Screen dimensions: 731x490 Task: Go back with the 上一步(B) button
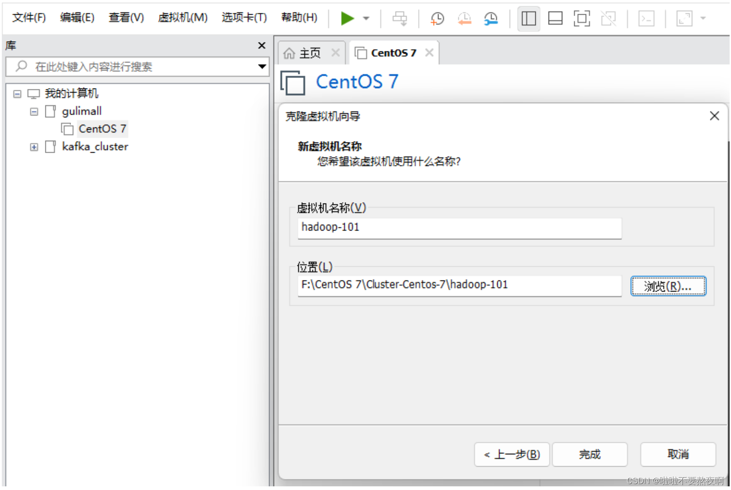(511, 454)
